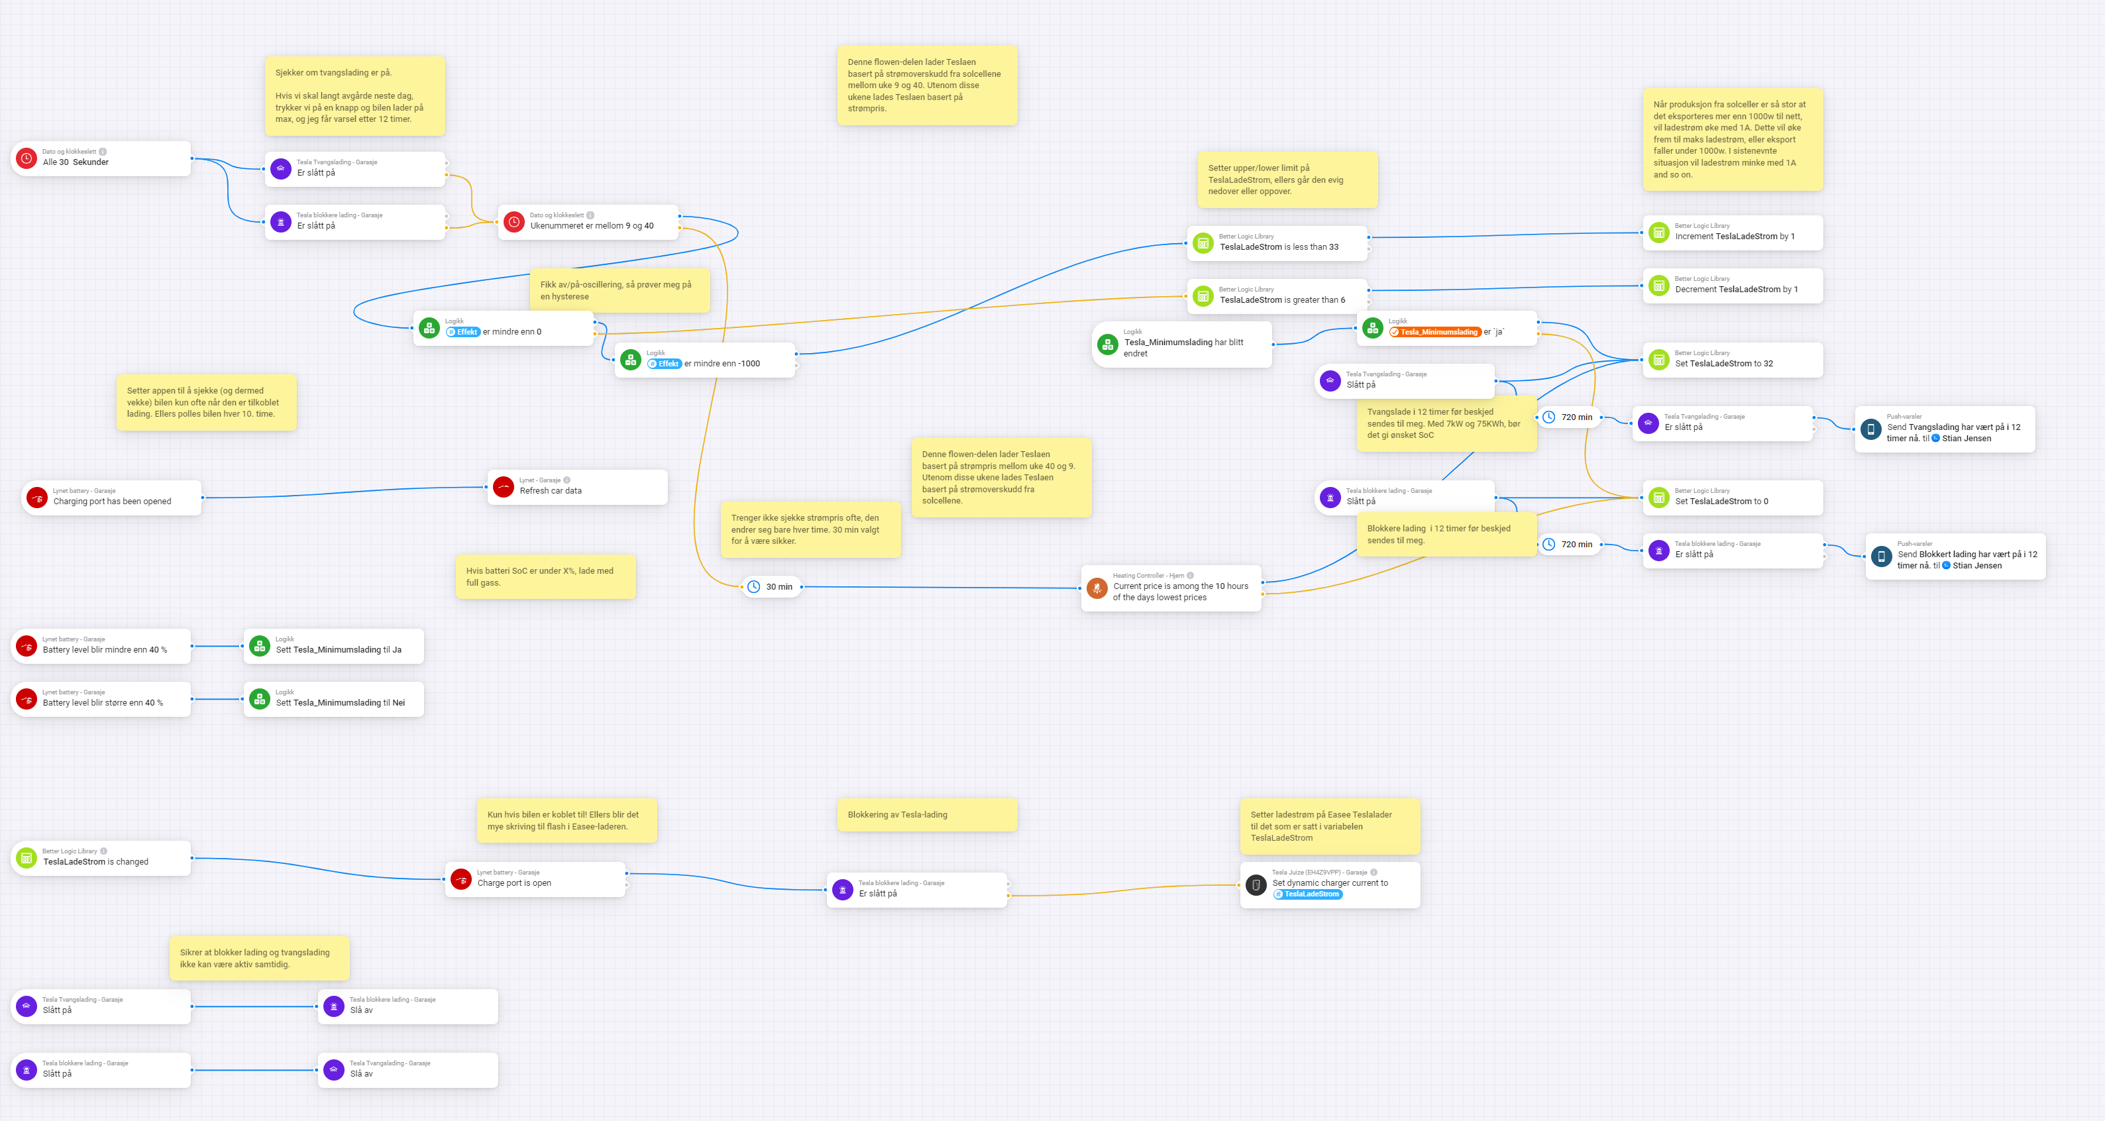Click the orange Heating Controller icon on the 'Current price' card

click(1097, 588)
